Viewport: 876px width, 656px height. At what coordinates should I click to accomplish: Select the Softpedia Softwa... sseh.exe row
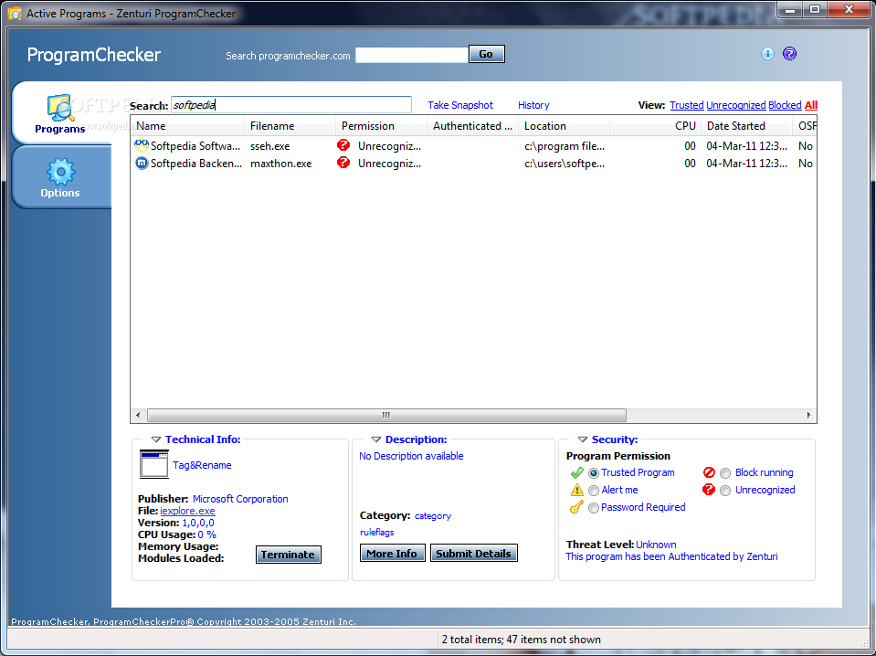(473, 146)
